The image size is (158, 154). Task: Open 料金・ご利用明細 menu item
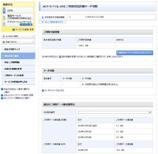tap(18, 62)
